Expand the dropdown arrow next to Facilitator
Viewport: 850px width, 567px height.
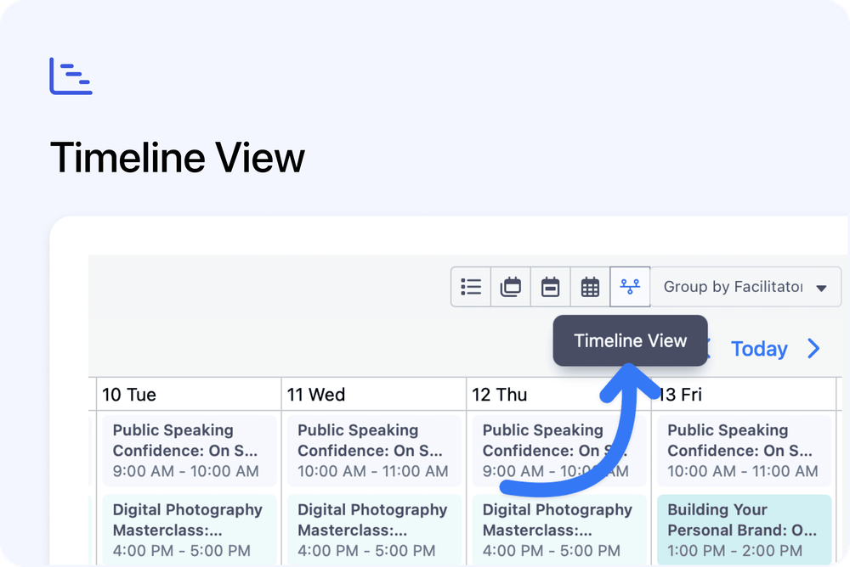click(x=820, y=286)
